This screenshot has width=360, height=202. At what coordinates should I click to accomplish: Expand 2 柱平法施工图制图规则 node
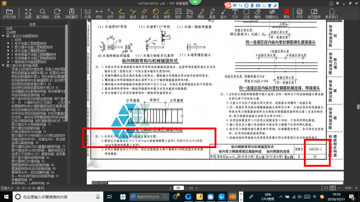pyautogui.click(x=9, y=43)
